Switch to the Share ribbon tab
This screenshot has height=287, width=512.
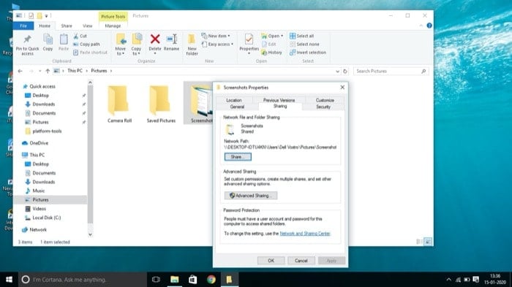tap(67, 26)
